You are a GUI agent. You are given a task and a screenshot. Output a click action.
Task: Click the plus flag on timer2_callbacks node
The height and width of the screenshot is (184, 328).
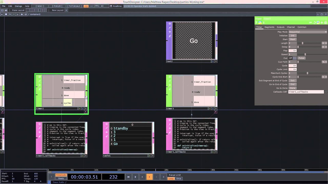(x=86, y=156)
